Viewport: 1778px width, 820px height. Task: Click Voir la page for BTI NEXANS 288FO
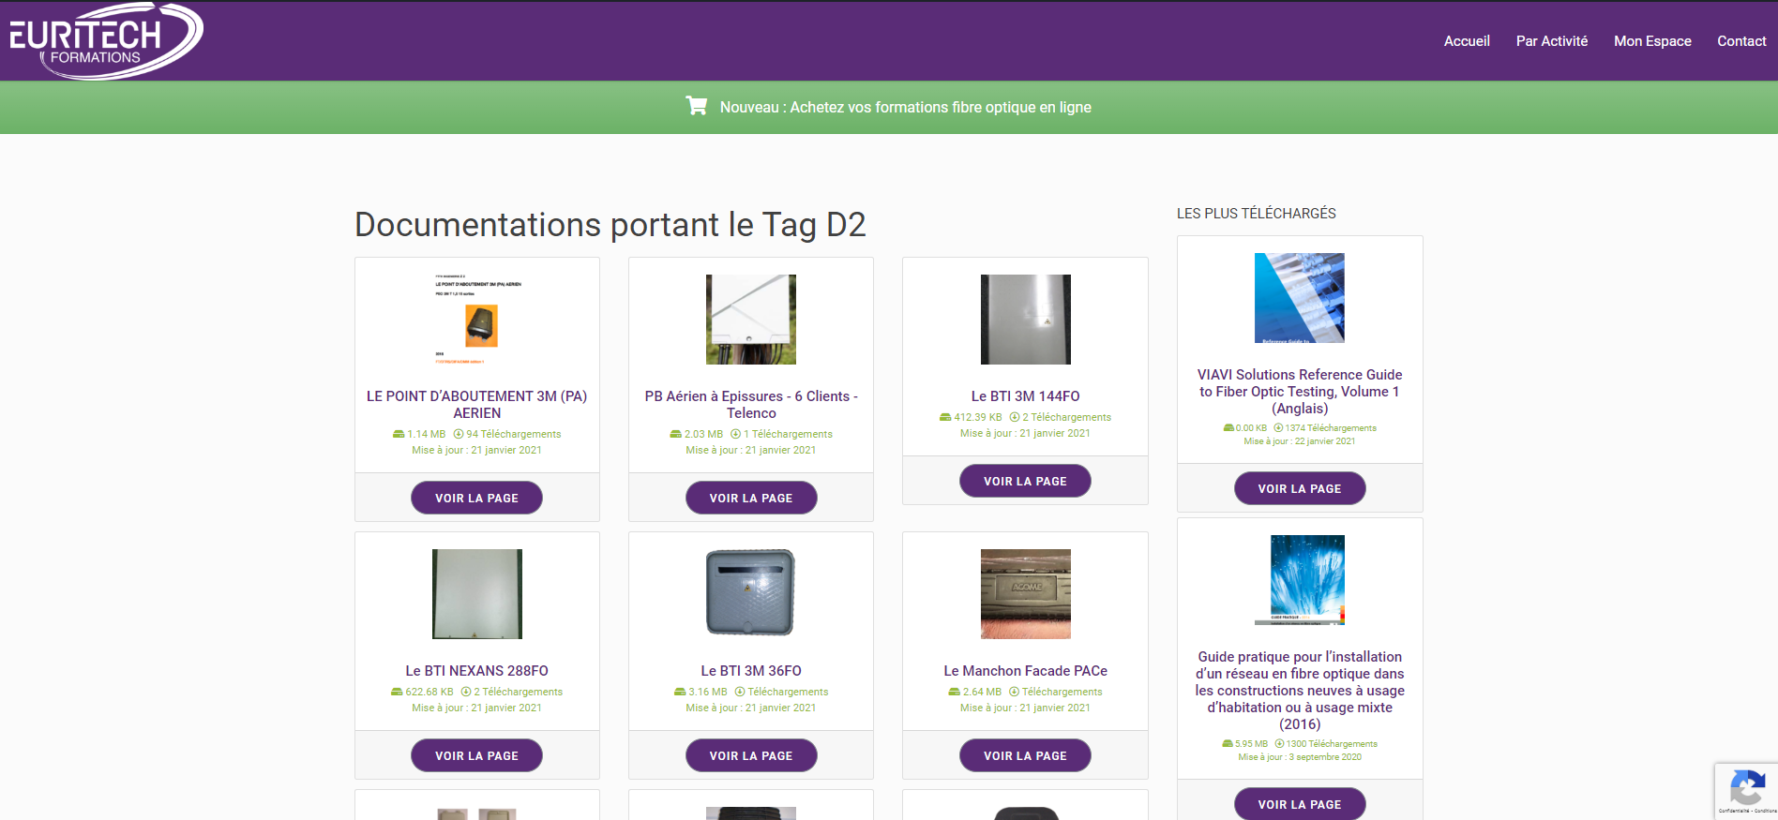coord(476,755)
